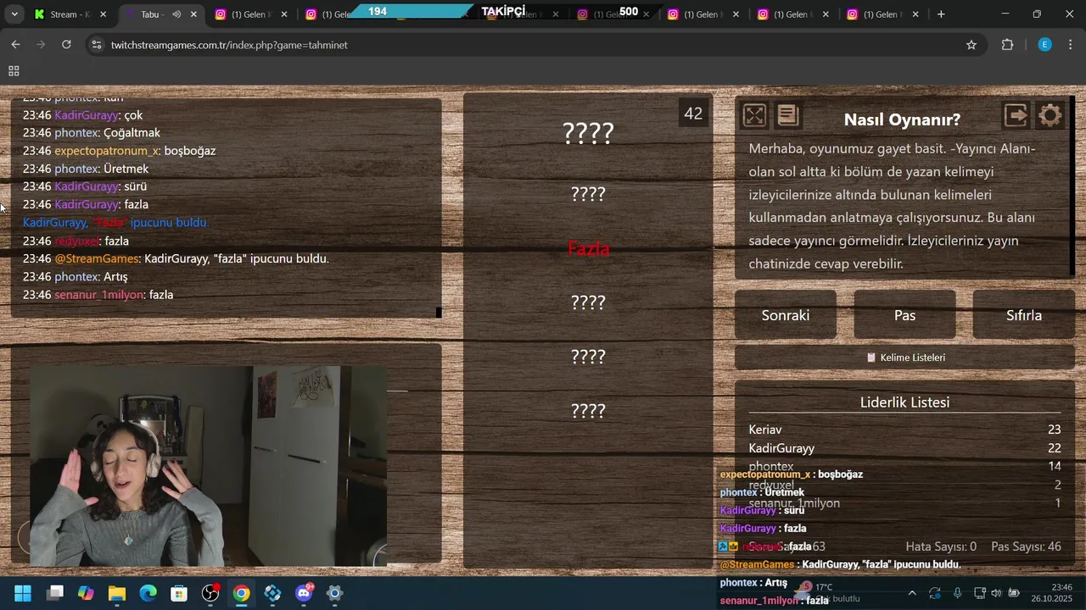Click the timer counter showing 42
Viewport: 1086px width, 610px height.
[x=693, y=113]
